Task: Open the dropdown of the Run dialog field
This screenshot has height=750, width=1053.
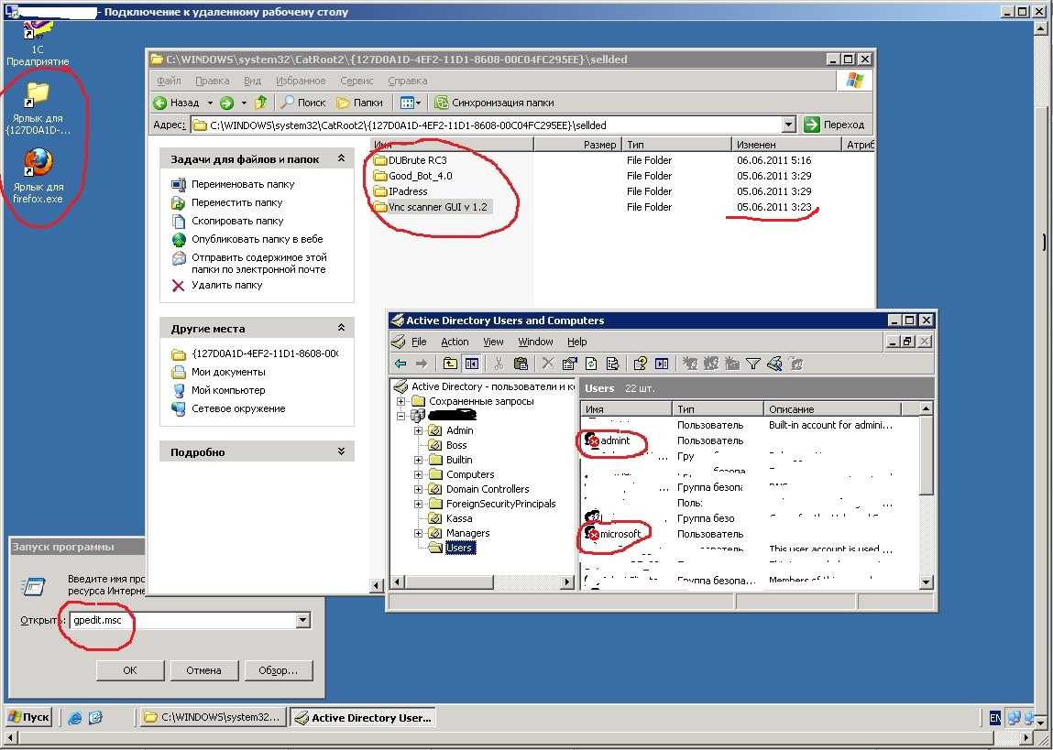Action: pyautogui.click(x=302, y=621)
